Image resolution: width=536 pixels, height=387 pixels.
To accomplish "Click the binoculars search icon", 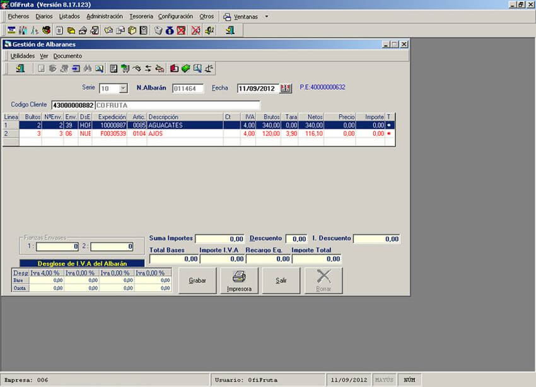I will point(88,69).
